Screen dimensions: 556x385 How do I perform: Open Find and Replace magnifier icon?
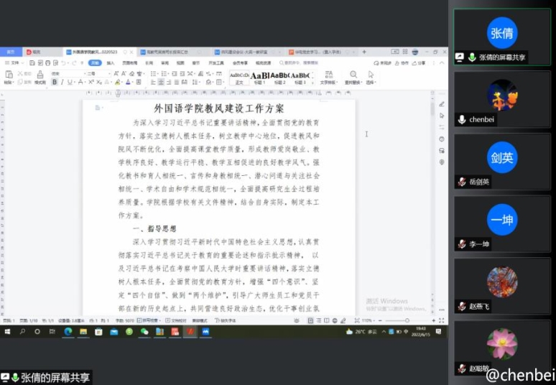coord(353,75)
